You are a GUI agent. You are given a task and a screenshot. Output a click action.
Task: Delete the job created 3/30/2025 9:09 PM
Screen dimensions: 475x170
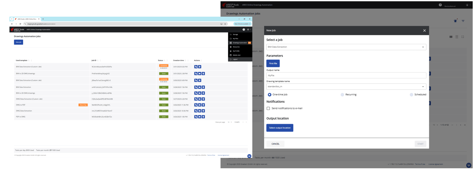point(200,81)
